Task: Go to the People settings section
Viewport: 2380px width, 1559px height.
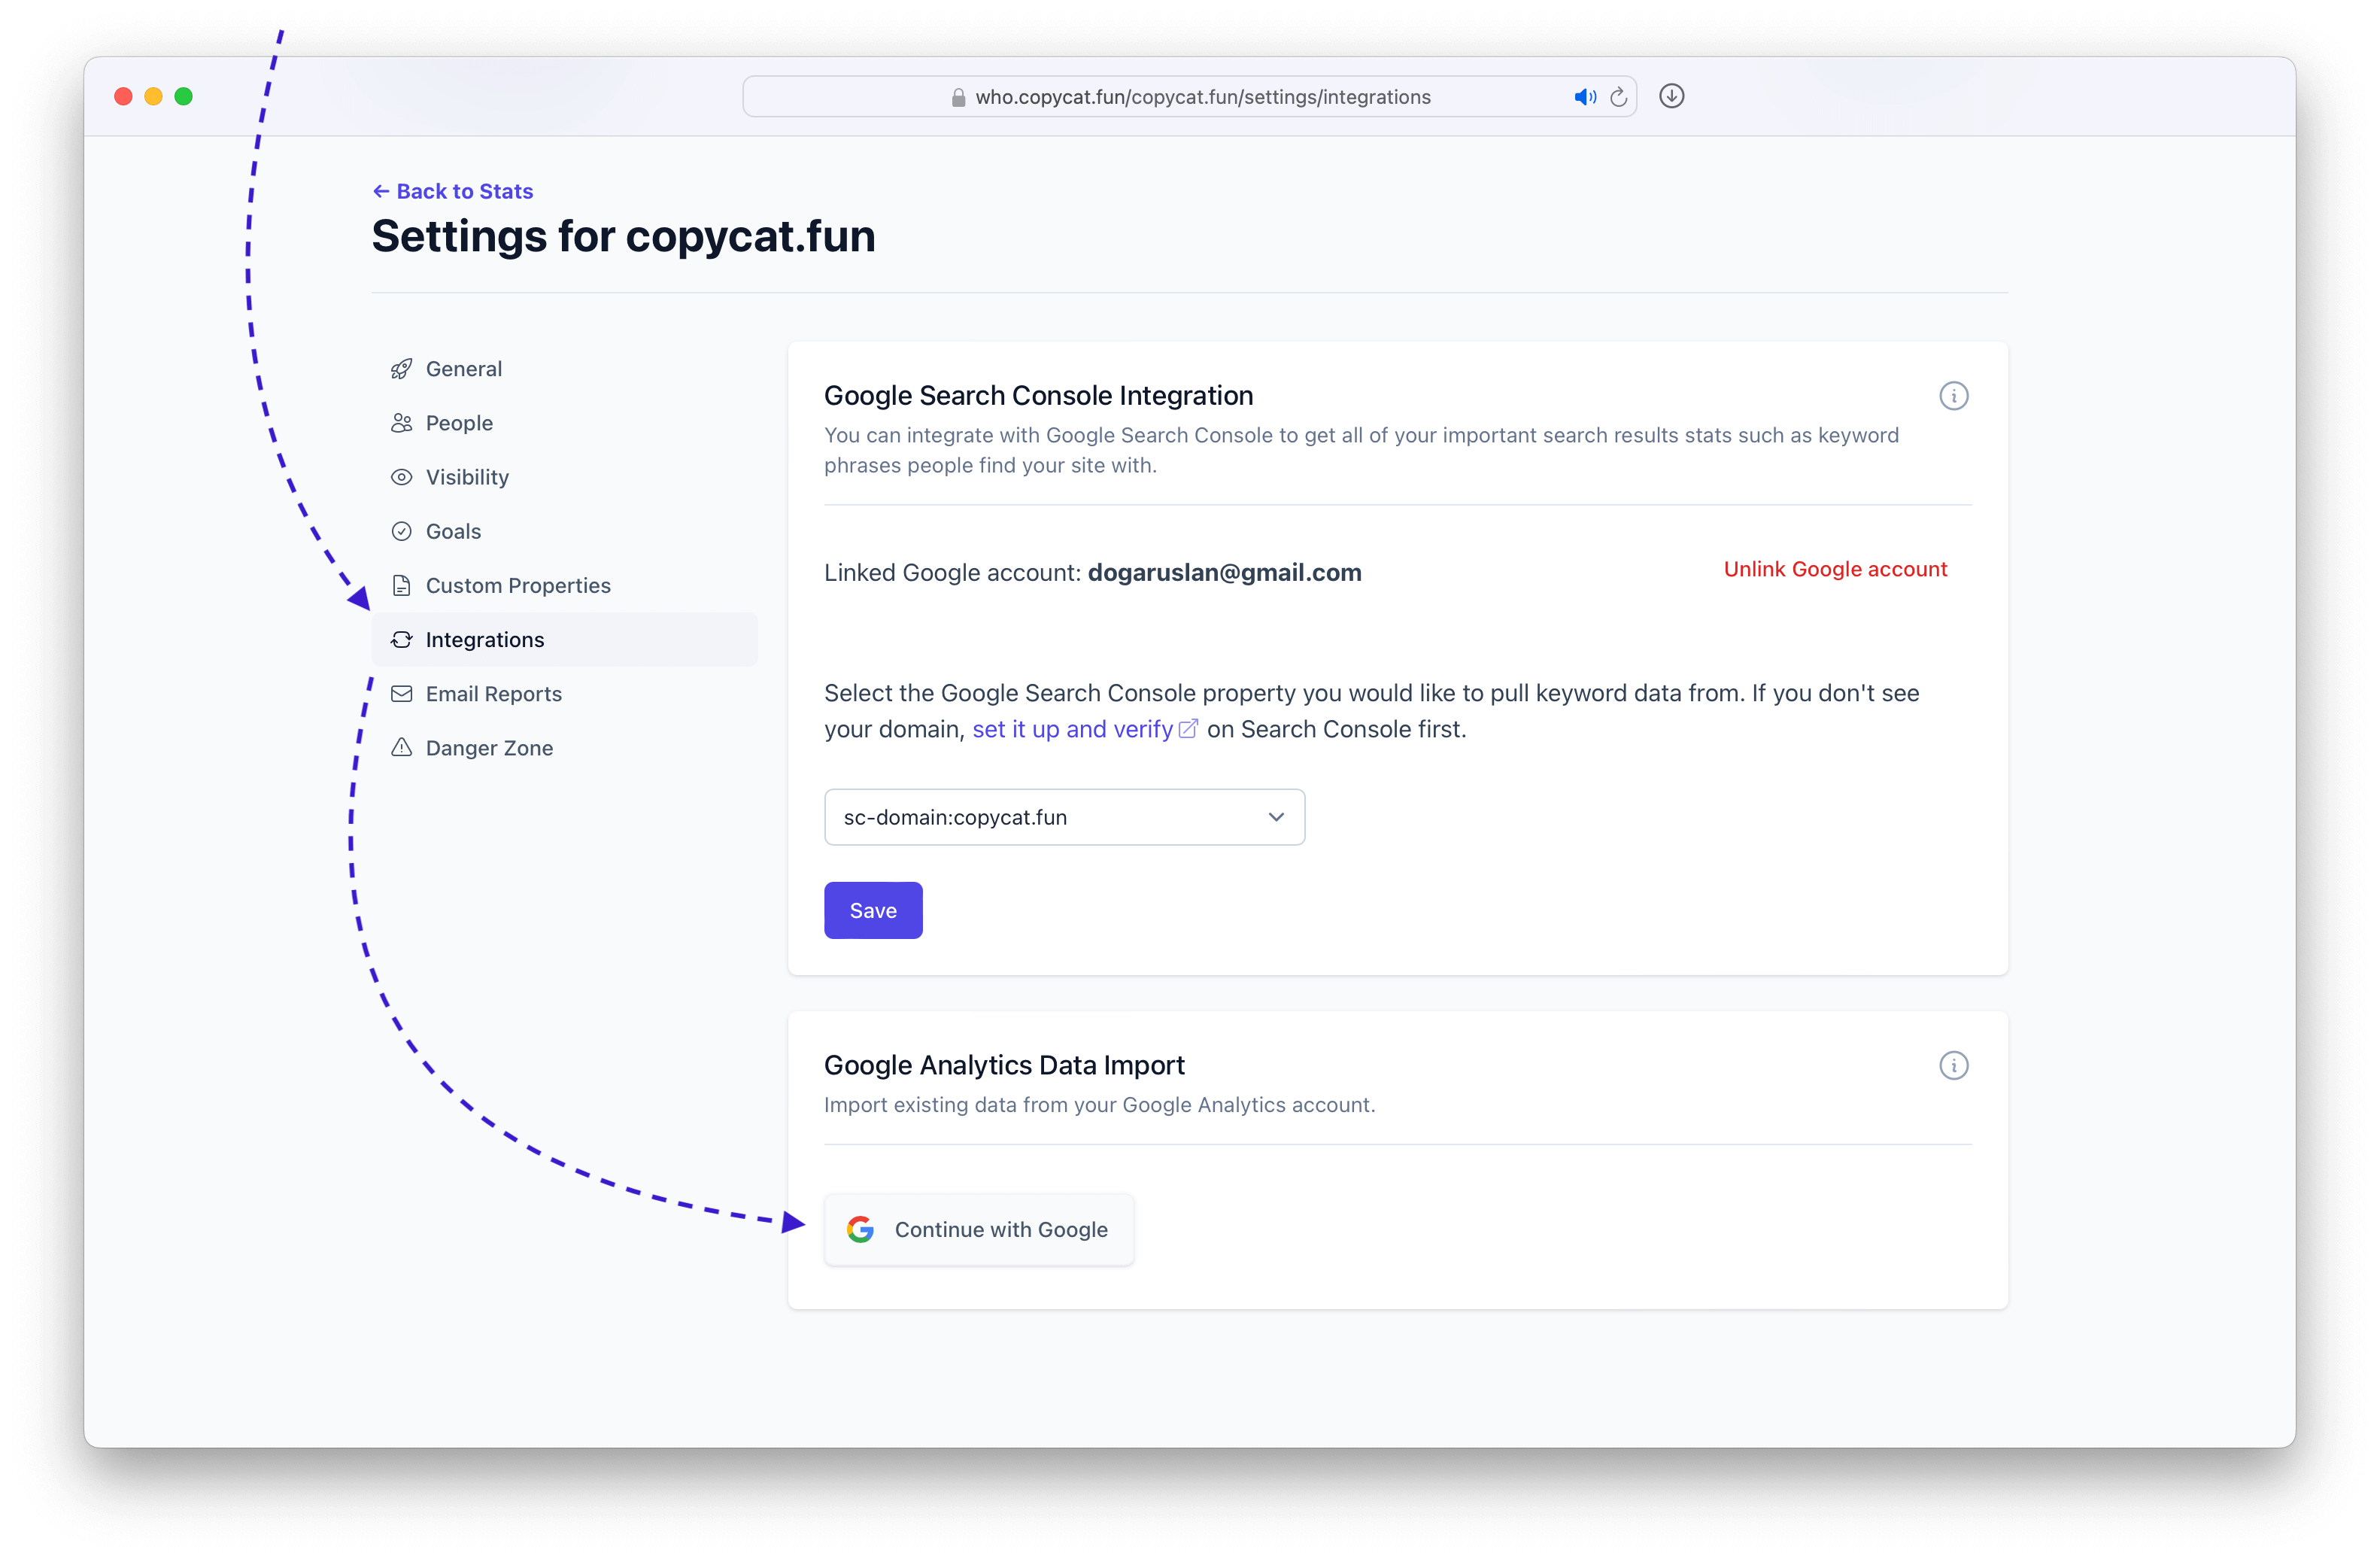Action: [x=564, y=423]
